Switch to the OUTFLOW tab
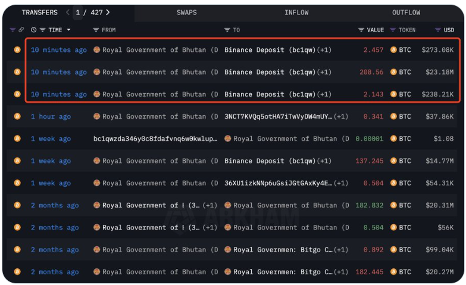 406,13
